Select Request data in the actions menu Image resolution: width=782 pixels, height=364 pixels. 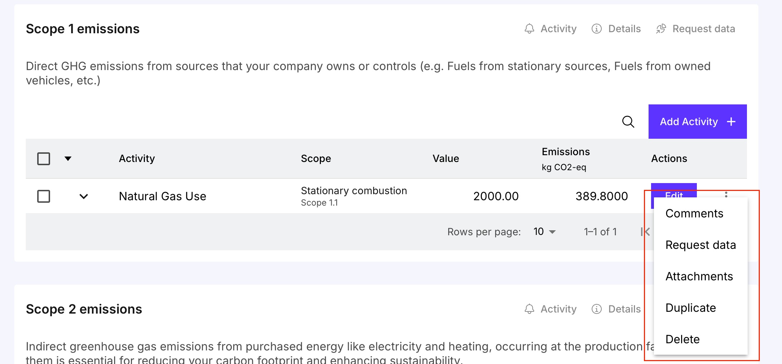pyautogui.click(x=700, y=245)
